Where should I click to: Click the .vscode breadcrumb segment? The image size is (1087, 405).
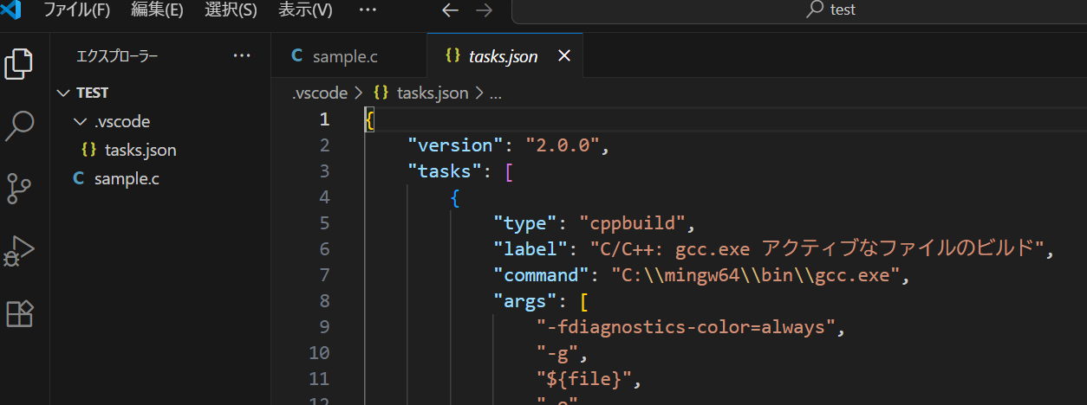click(x=319, y=93)
